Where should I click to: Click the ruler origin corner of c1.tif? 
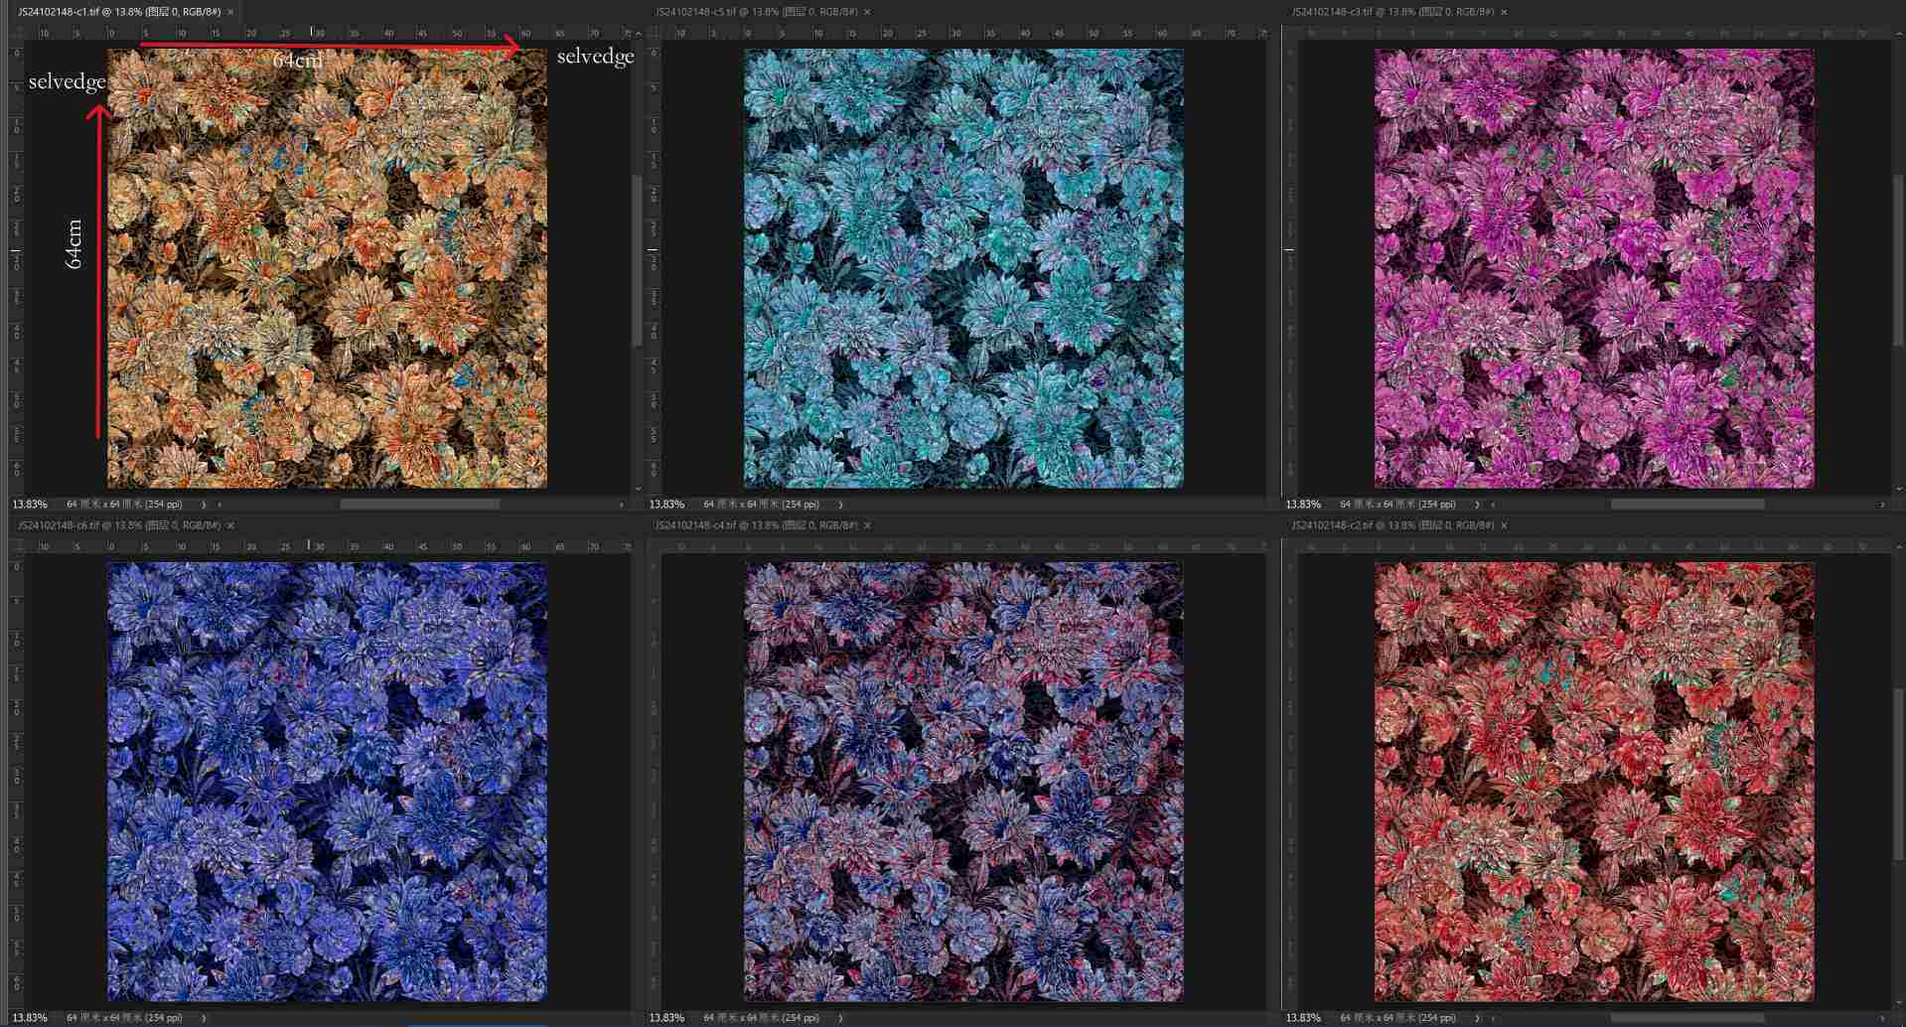click(16, 33)
